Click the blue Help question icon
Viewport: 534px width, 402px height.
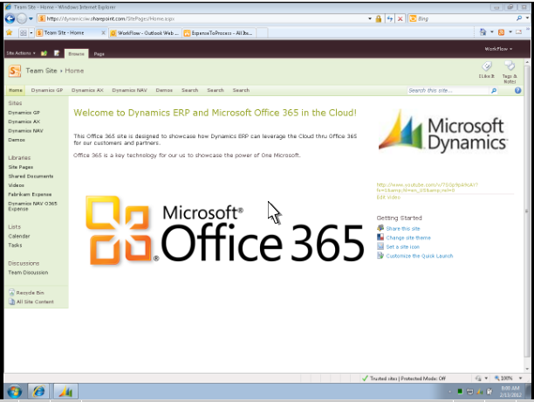pyautogui.click(x=517, y=90)
